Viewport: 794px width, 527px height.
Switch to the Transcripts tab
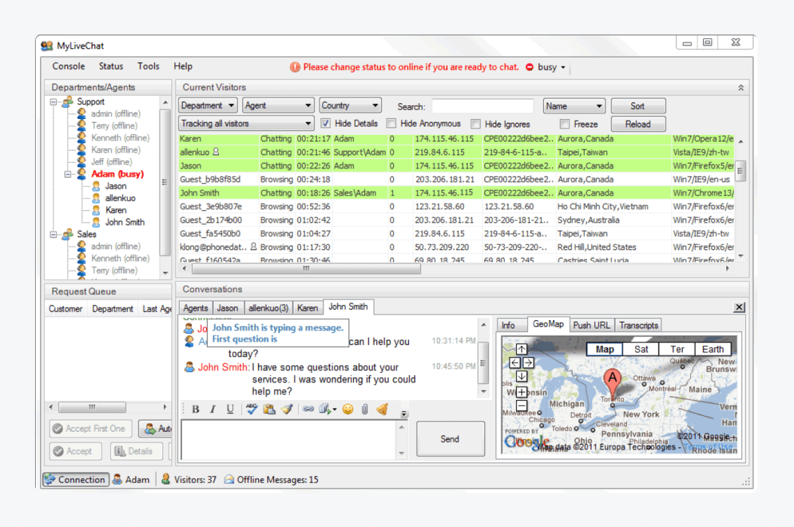tap(638, 325)
